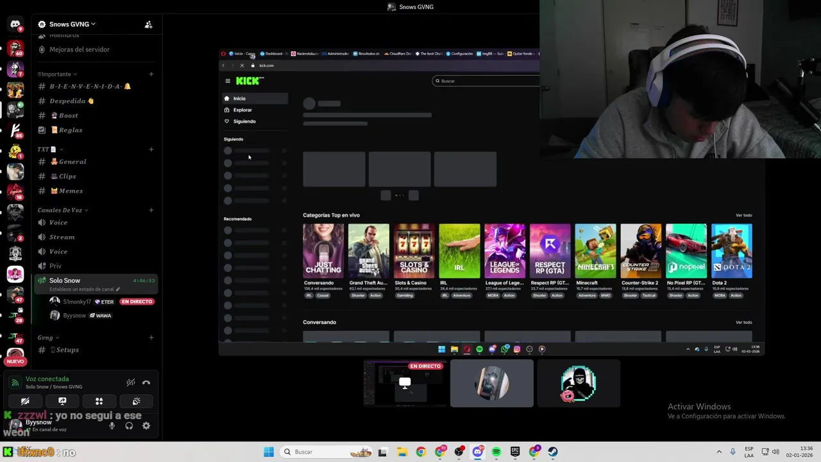This screenshot has height=462, width=821.
Task: Open the Dota 2 category card
Action: coord(732,251)
